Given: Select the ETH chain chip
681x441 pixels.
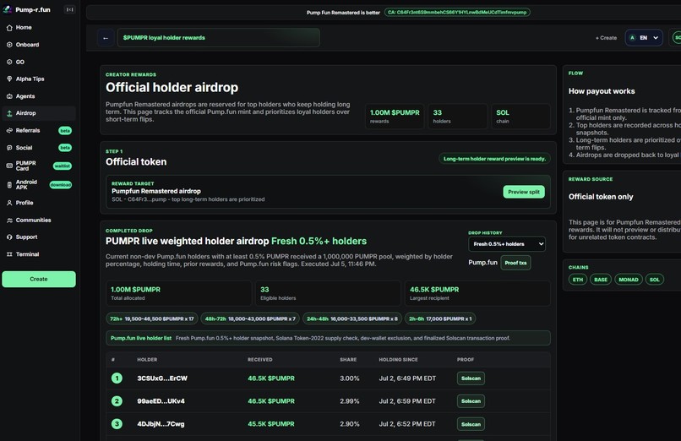Looking at the screenshot, I should click(578, 280).
